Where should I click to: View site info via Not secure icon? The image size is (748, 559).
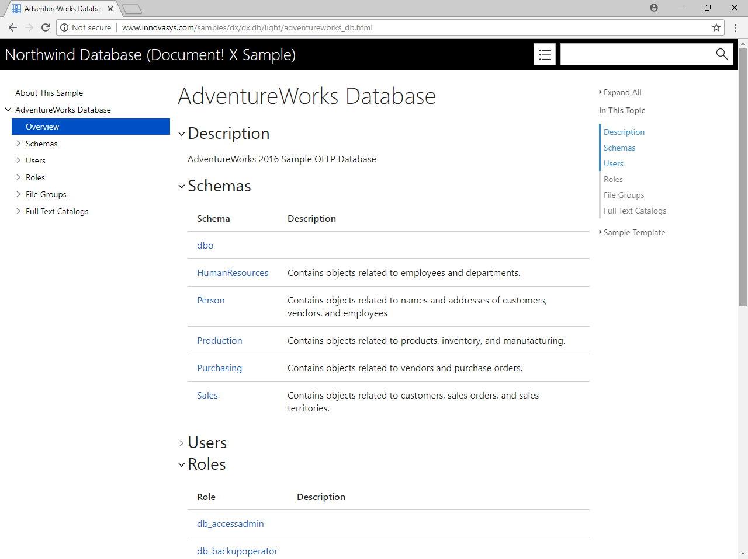[64, 27]
